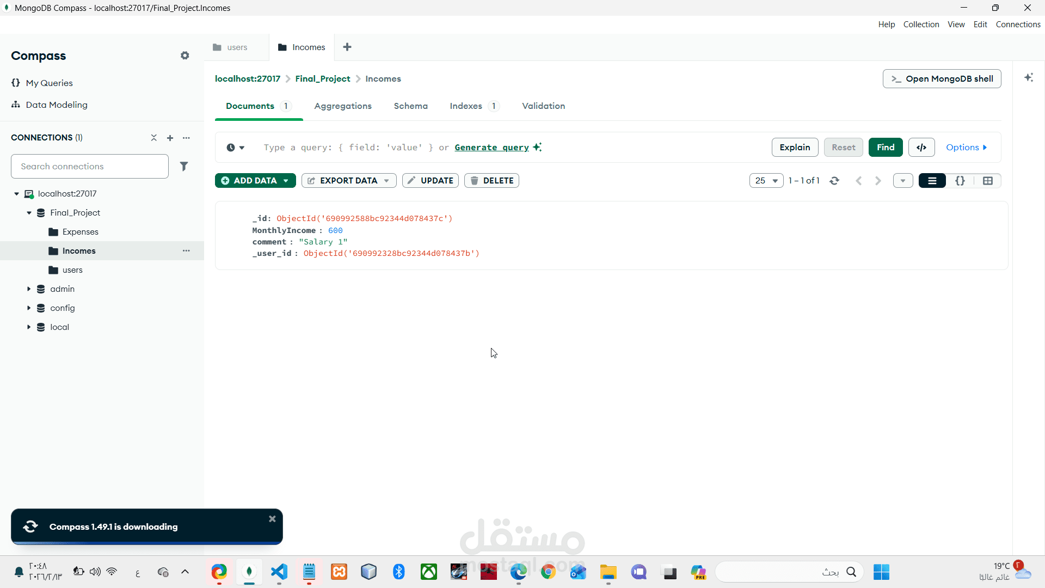Click the query history clock icon
The height and width of the screenshot is (588, 1045).
pyautogui.click(x=231, y=148)
